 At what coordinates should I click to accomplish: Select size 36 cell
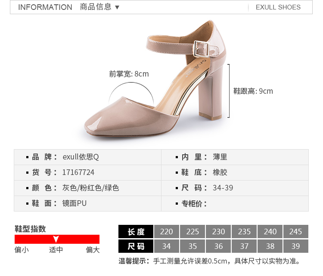[218, 246]
